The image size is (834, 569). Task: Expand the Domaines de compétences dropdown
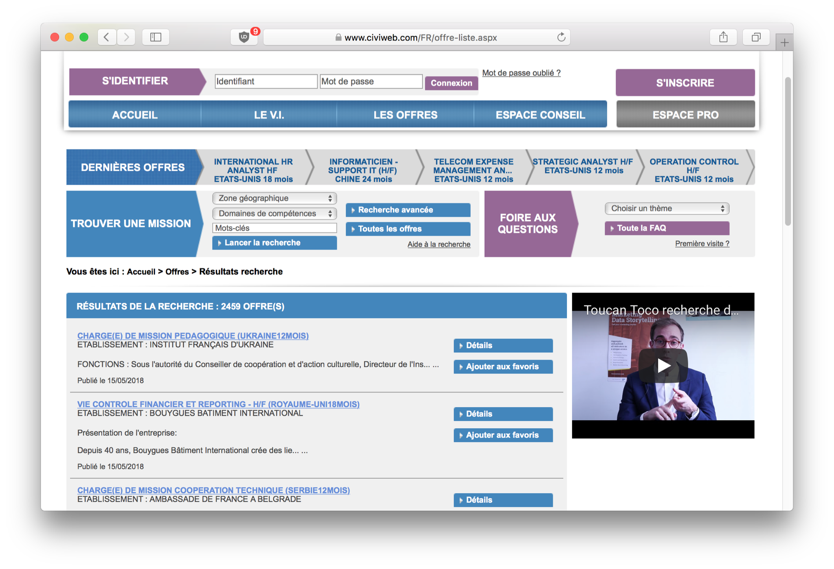(x=274, y=213)
